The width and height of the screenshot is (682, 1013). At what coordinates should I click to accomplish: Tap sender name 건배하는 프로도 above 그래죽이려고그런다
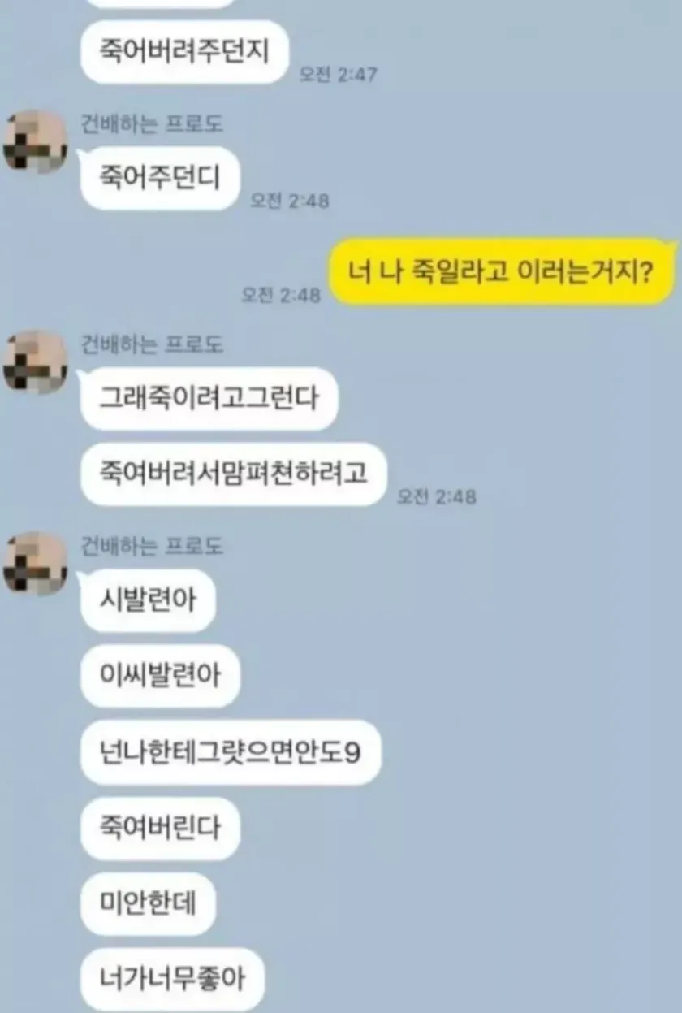click(x=152, y=344)
